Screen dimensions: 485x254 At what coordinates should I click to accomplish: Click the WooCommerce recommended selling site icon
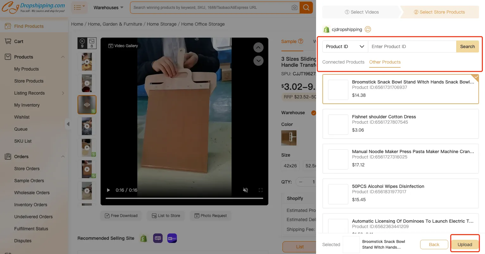[158, 238]
